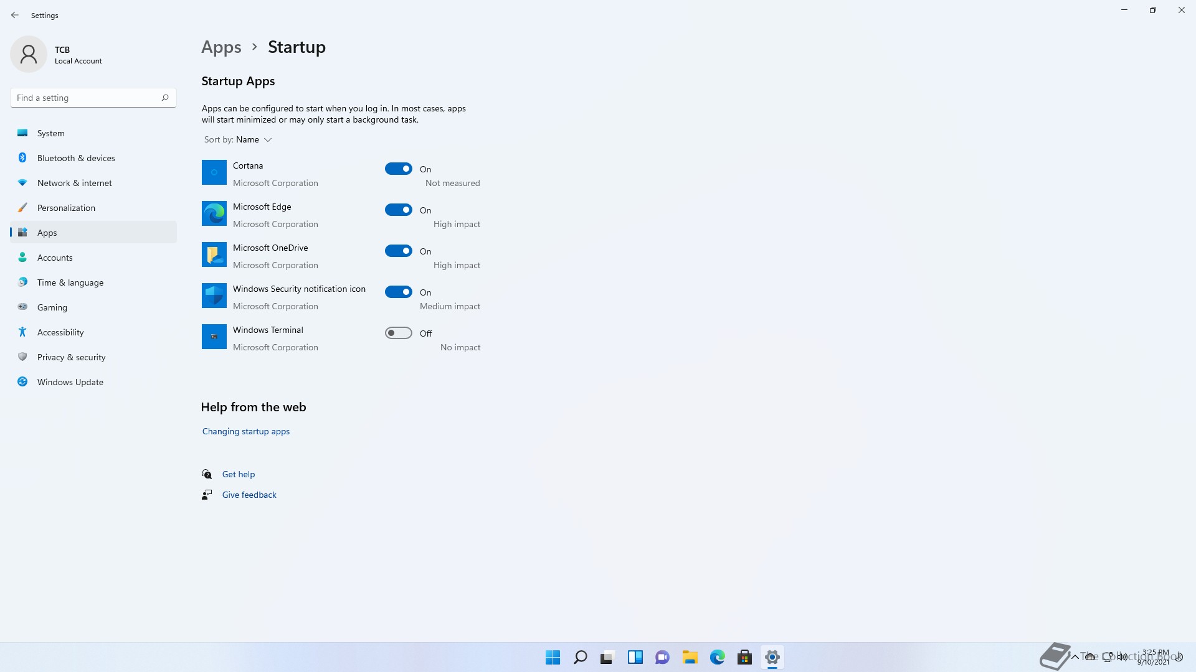The width and height of the screenshot is (1196, 672).
Task: Enable Windows Terminal startup toggle
Action: [399, 333]
